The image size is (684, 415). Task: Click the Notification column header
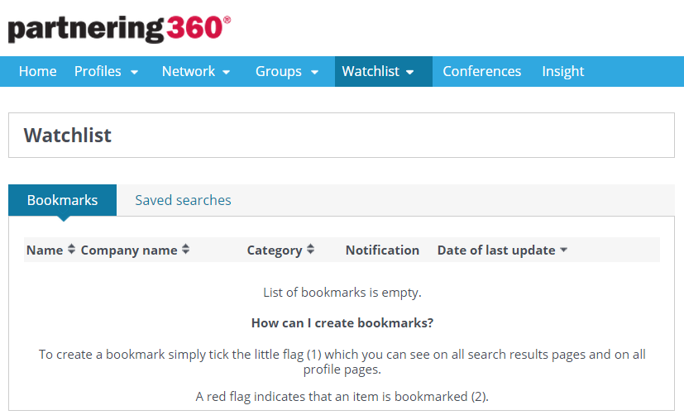click(x=382, y=250)
